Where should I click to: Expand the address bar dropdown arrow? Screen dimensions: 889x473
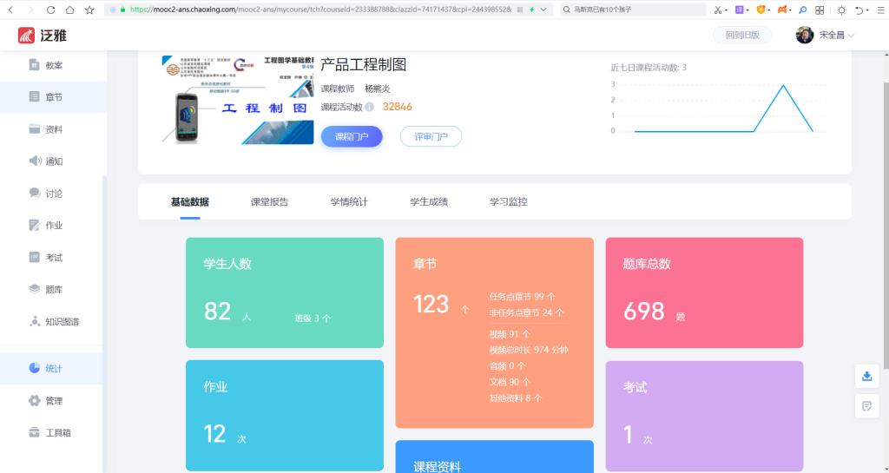click(543, 10)
